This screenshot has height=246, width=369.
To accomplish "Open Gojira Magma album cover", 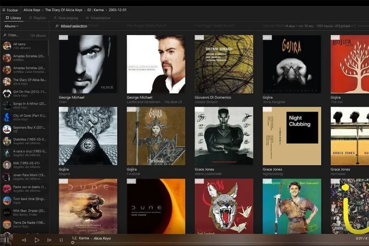I will [88, 136].
